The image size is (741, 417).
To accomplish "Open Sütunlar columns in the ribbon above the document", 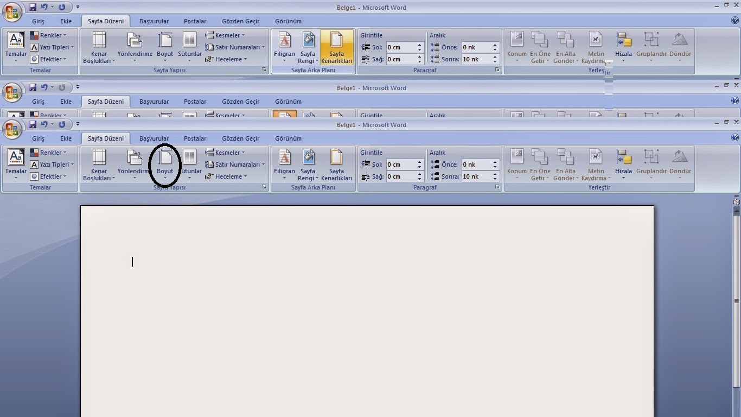I will pyautogui.click(x=189, y=165).
